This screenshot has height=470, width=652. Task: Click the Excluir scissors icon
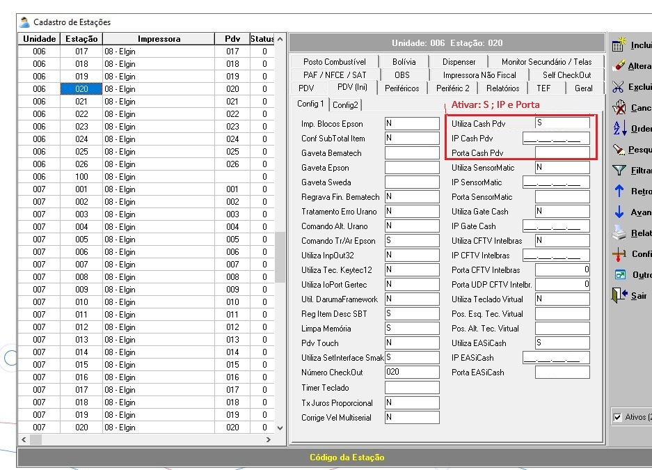coord(619,87)
